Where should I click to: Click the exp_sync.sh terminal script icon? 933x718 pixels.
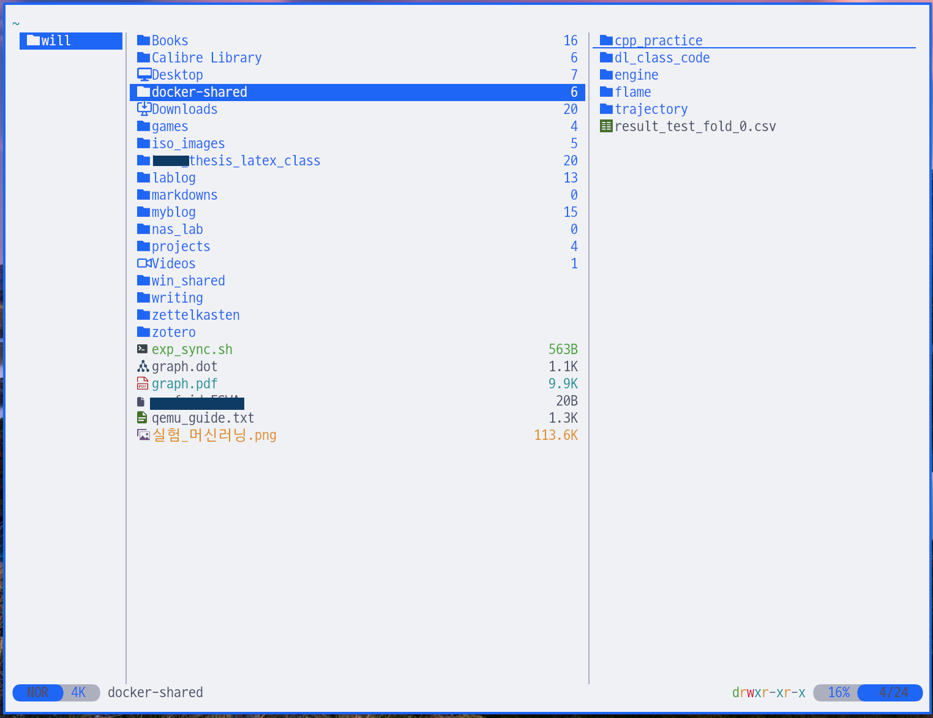click(x=143, y=349)
